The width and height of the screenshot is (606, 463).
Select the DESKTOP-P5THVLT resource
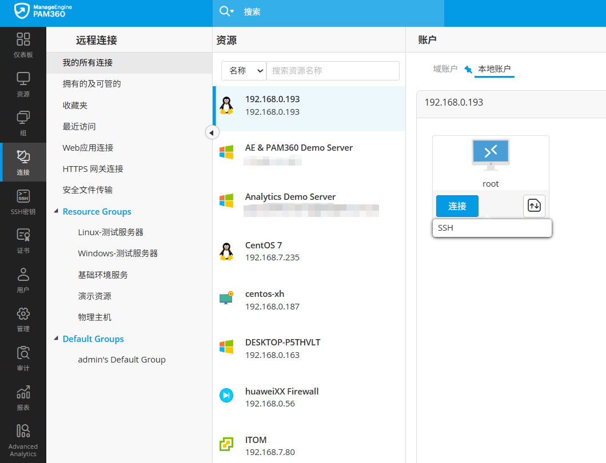click(x=309, y=349)
